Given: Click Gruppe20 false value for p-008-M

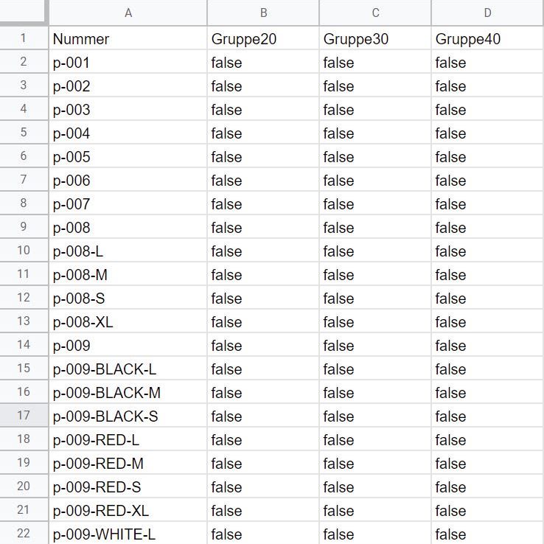Looking at the screenshot, I should click(x=263, y=274).
